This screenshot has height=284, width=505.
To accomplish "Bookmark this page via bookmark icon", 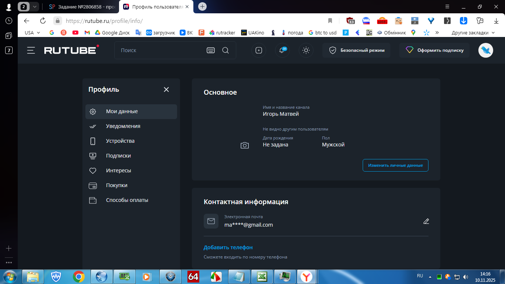I will click(x=330, y=21).
